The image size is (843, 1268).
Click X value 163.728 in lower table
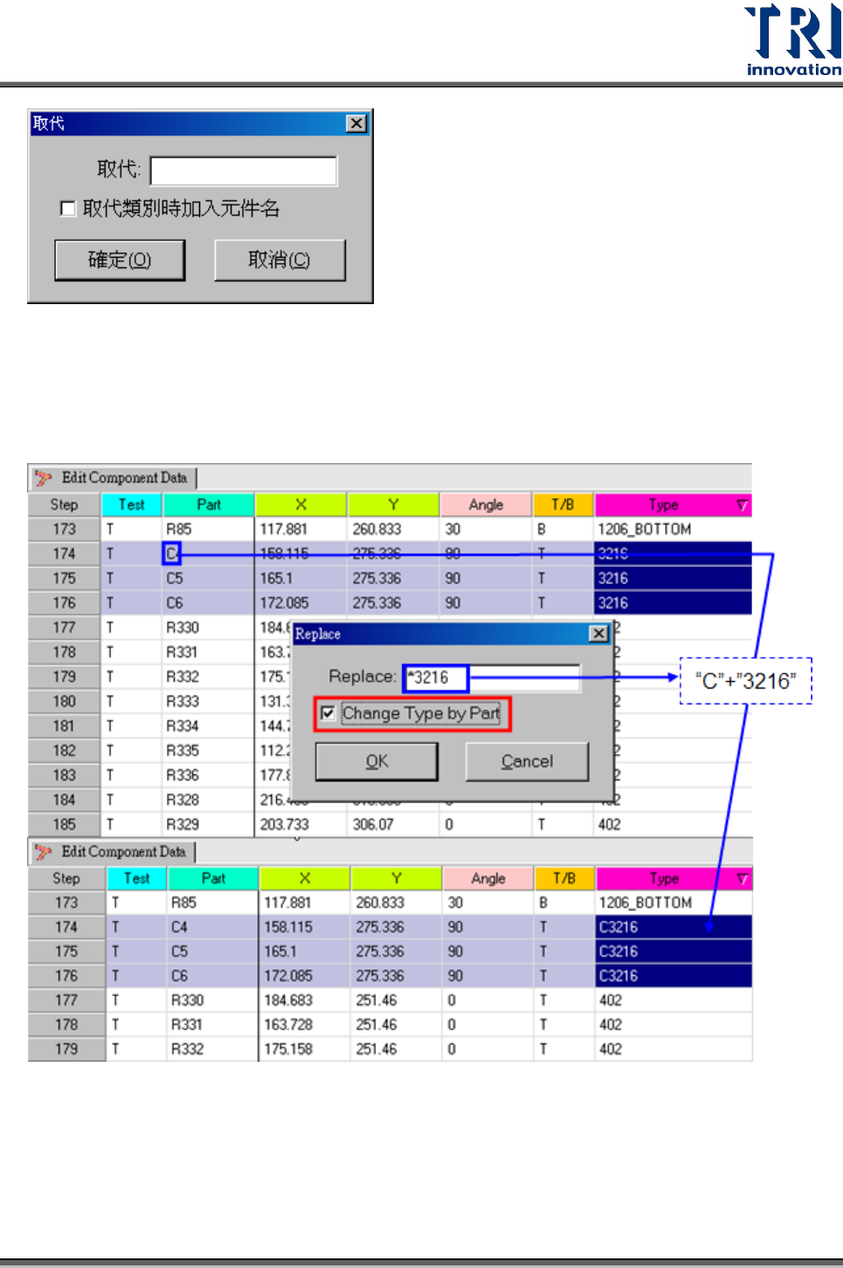click(306, 1025)
